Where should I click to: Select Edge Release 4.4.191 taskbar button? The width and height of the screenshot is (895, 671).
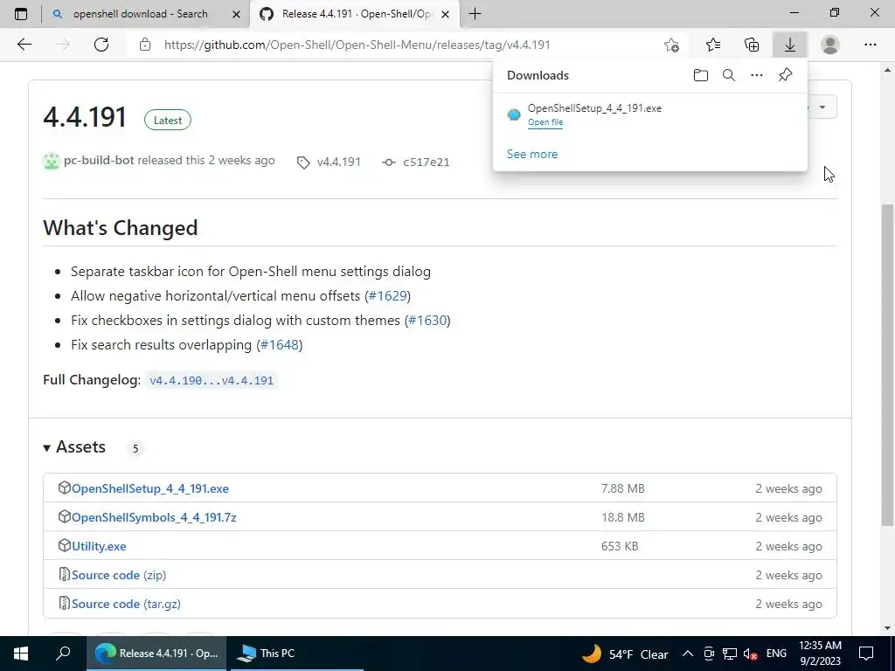pyautogui.click(x=156, y=654)
